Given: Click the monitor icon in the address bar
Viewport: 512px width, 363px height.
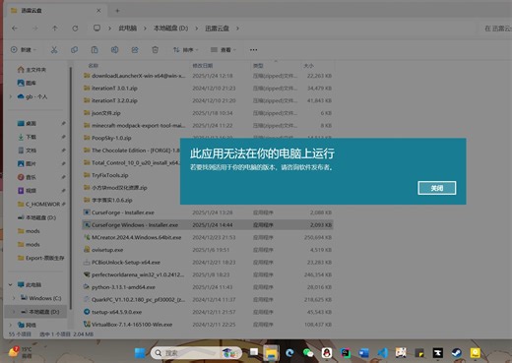Looking at the screenshot, I should pos(96,29).
